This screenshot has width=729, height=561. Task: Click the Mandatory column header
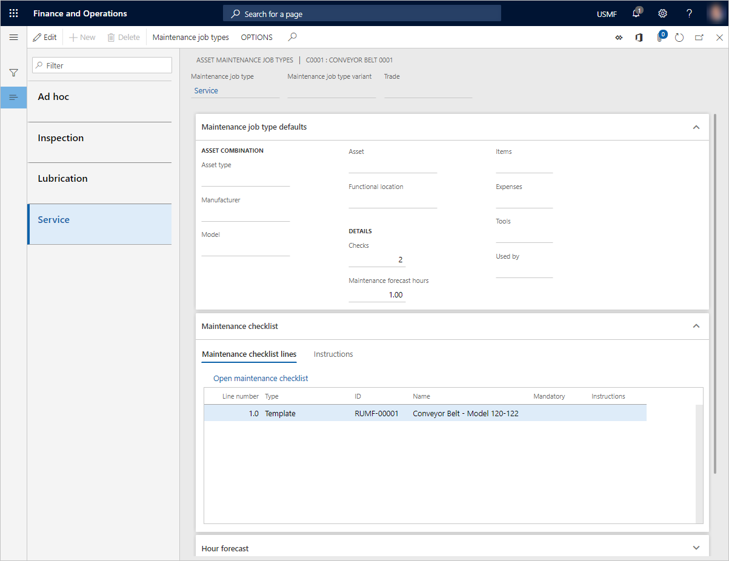[x=549, y=396]
